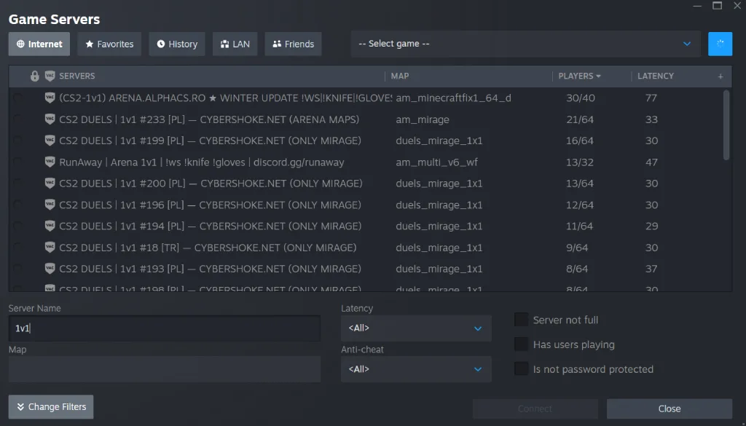
Task: Select the CS2 DUELS 1v1 #233 server
Action: pos(366,119)
